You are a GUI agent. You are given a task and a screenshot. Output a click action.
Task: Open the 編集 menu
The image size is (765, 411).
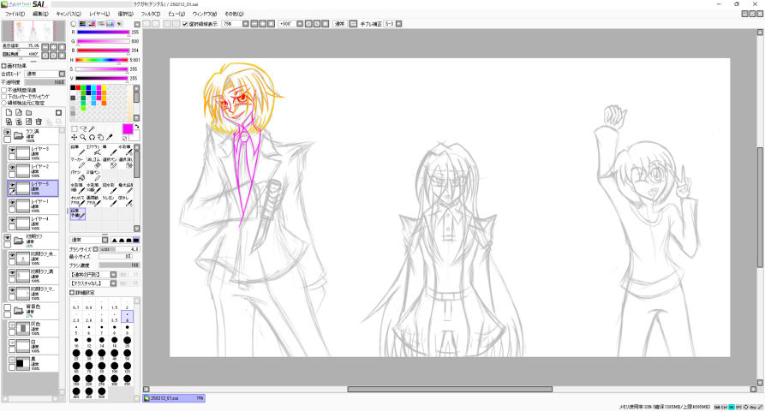[x=40, y=15]
